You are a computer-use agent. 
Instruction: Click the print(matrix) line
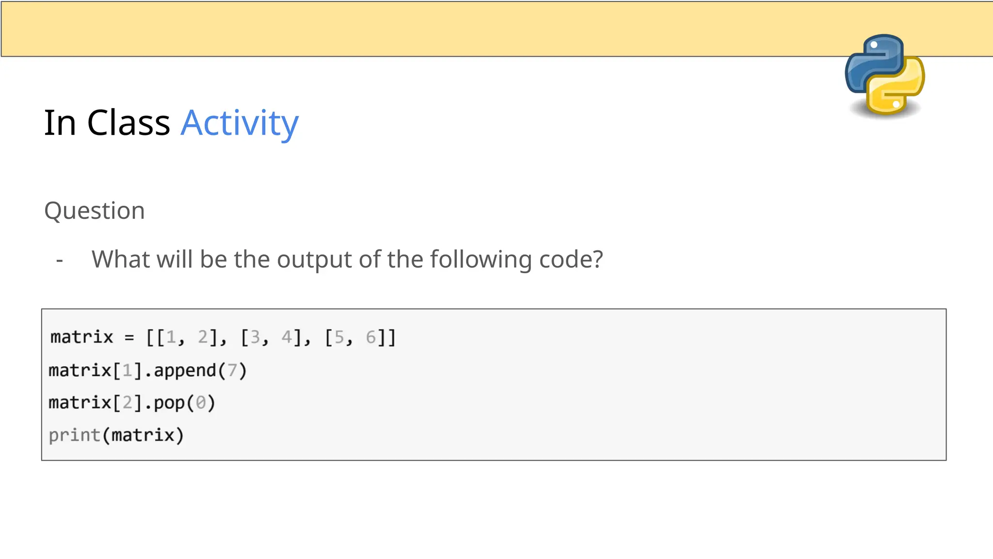coord(116,435)
